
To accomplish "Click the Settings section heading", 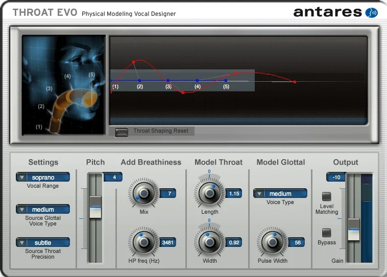I will pyautogui.click(x=43, y=162).
